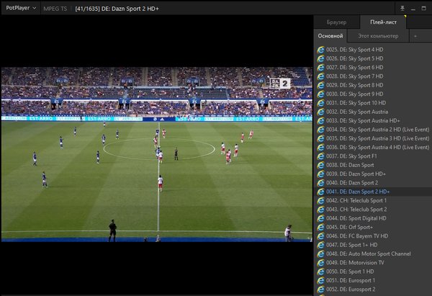Click the icon beside Sky Sport F1

(x=320, y=156)
